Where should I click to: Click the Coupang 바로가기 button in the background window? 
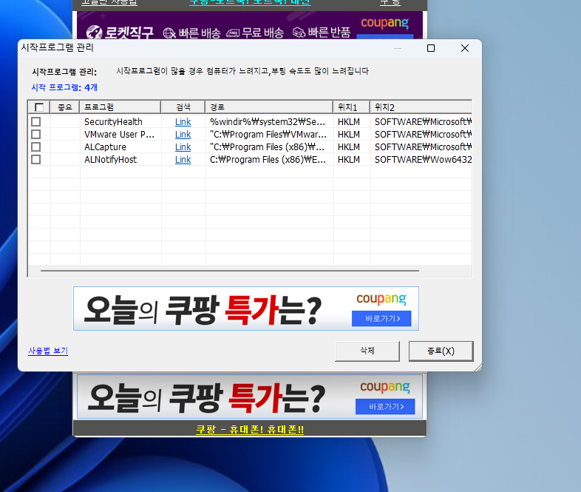tap(385, 407)
